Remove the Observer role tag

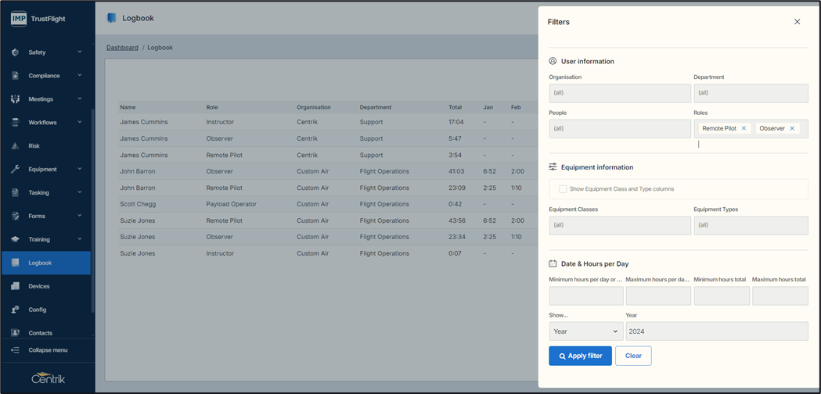pyautogui.click(x=792, y=128)
